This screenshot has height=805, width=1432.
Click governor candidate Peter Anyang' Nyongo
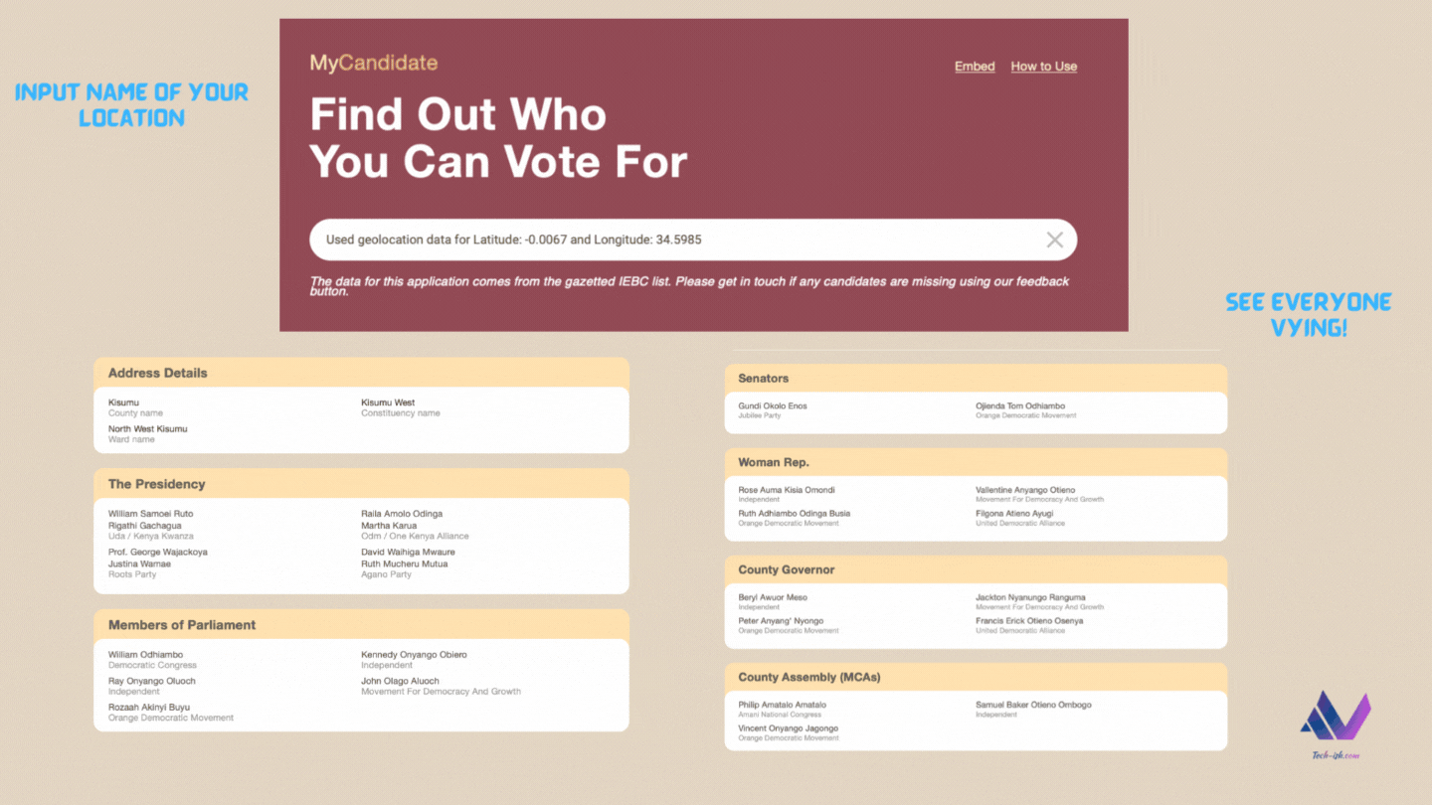[781, 621]
